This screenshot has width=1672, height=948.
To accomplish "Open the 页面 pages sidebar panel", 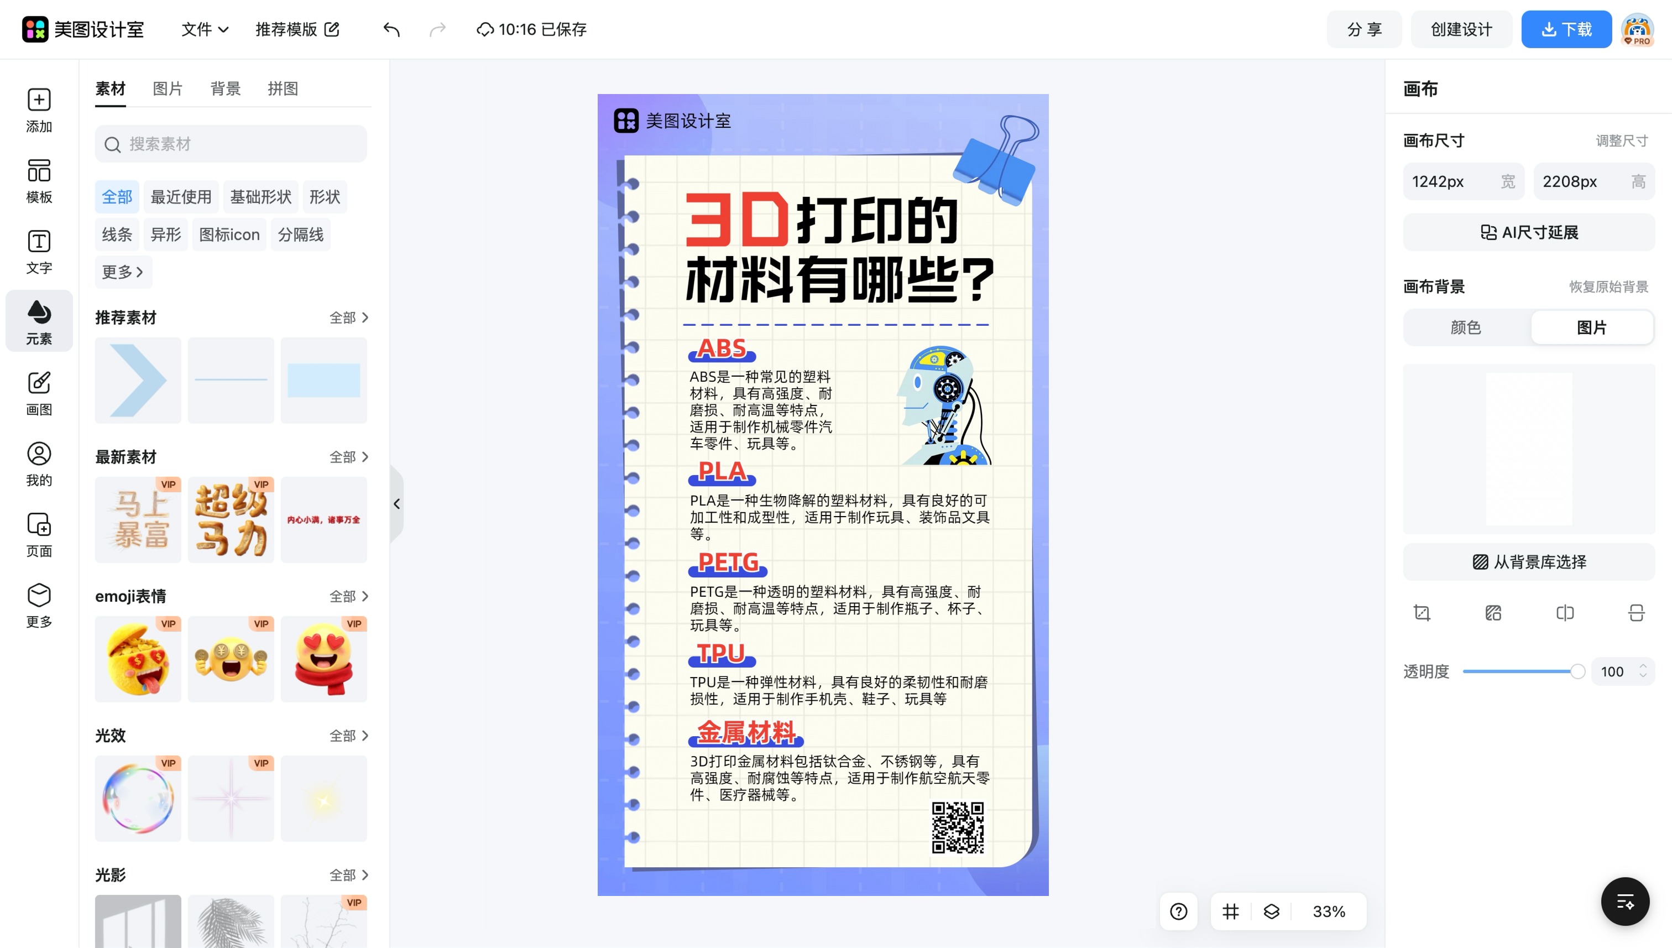I will (39, 535).
